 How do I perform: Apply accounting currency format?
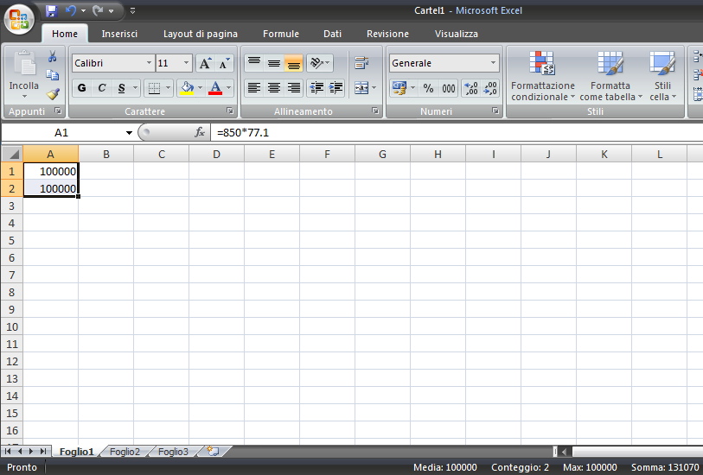(x=399, y=88)
